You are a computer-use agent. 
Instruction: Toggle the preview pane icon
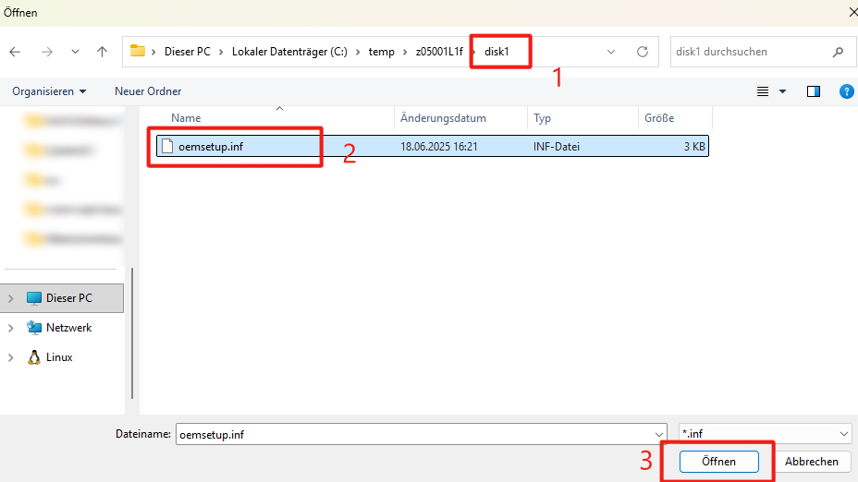[x=814, y=91]
